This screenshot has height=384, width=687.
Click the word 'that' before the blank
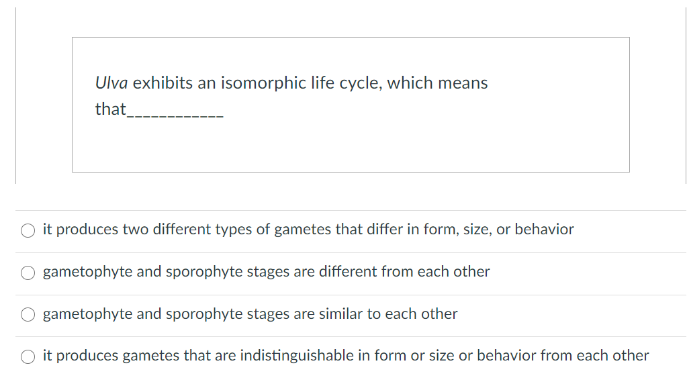point(110,109)
